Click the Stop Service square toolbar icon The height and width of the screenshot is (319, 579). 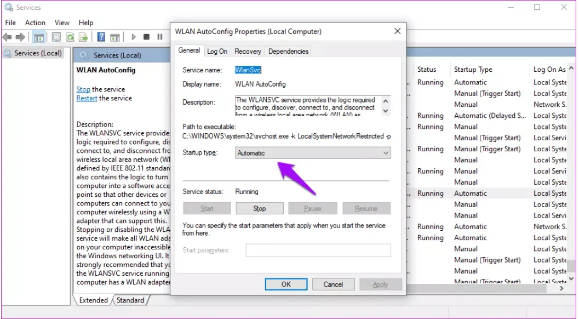coord(146,37)
